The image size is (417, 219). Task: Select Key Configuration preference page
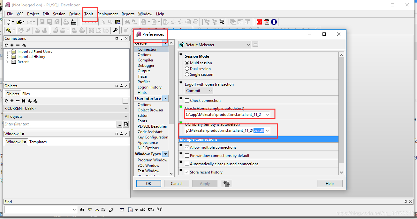coord(153,137)
